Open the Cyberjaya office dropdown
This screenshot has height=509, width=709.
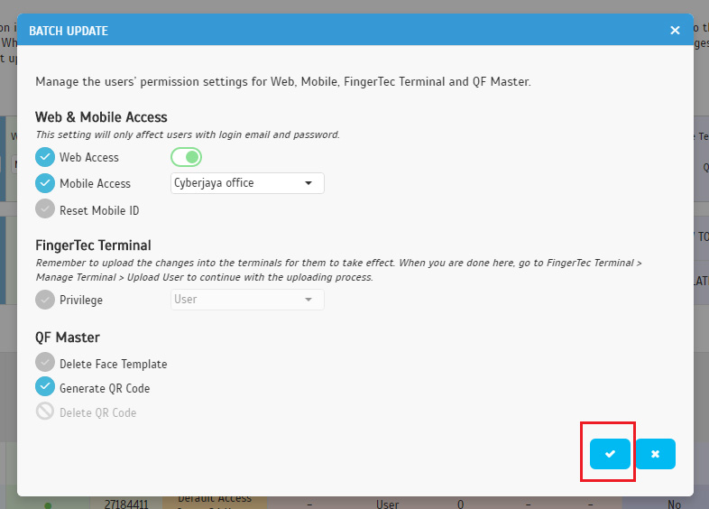coord(247,183)
